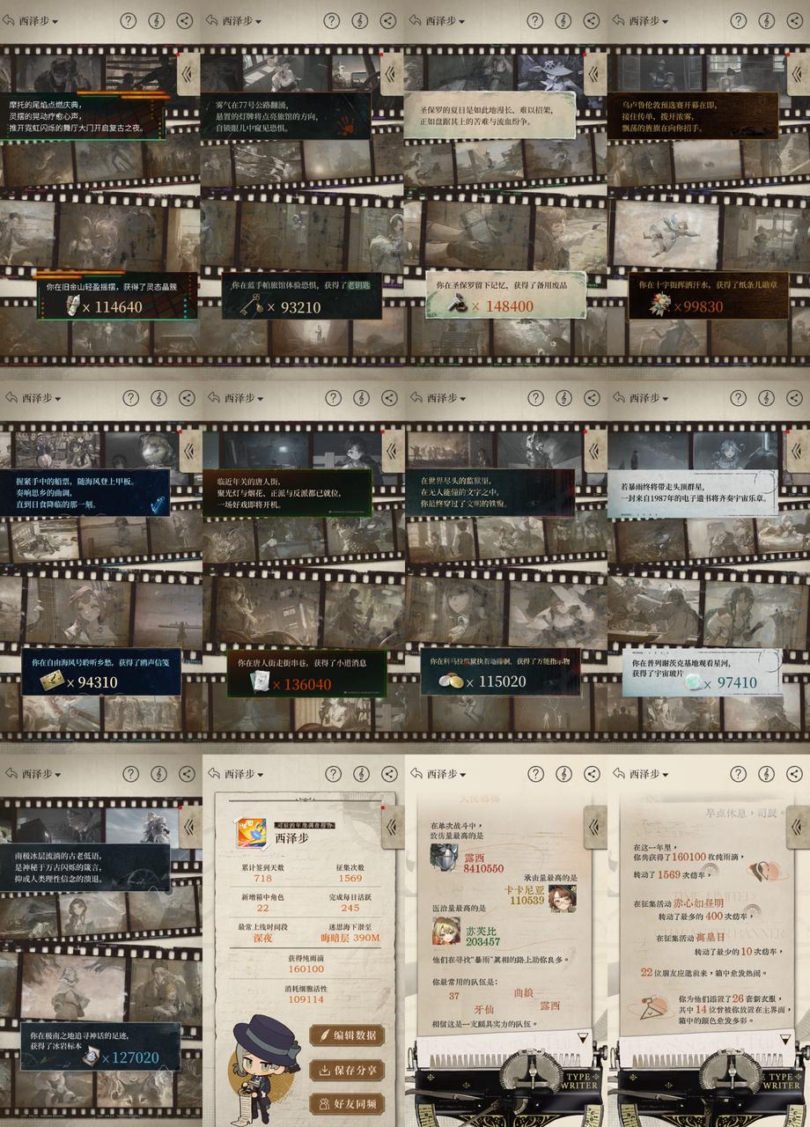This screenshot has height=1127, width=810.
Task: Expand the « side tab in the 136040 panel
Action: 394,451
